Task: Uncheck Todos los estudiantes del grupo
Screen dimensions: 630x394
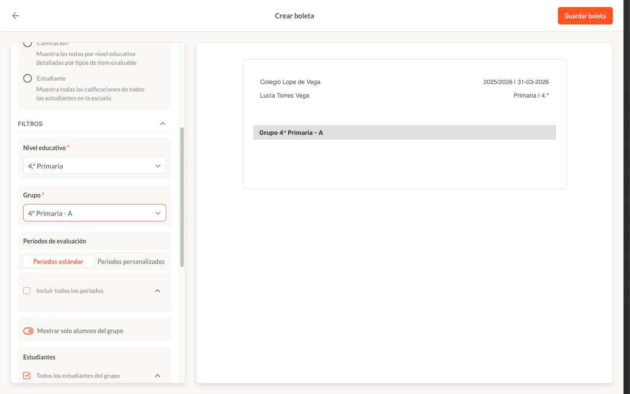Action: 27,376
